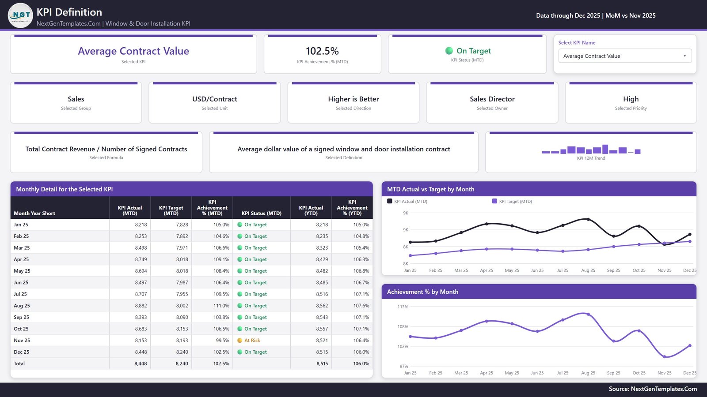Image resolution: width=707 pixels, height=397 pixels.
Task: Select the Mar 25 row label
Action: (x=22, y=248)
